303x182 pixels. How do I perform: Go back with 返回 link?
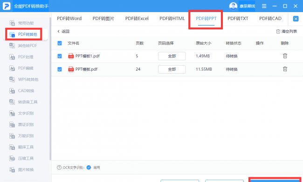(63, 32)
